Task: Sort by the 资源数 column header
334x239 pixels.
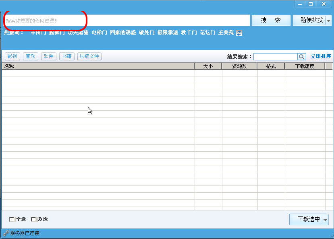Action: pos(239,66)
